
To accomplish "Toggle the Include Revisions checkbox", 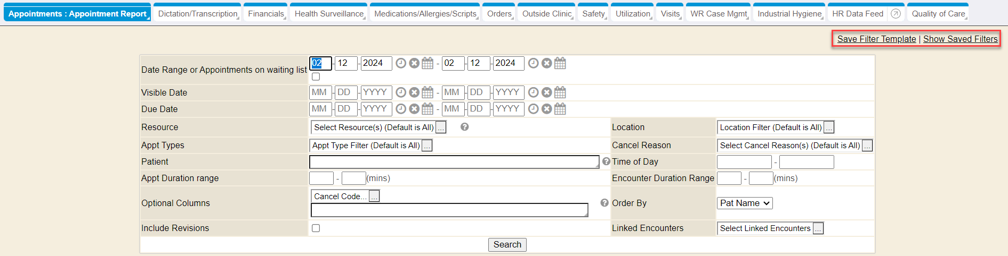I will tap(316, 228).
